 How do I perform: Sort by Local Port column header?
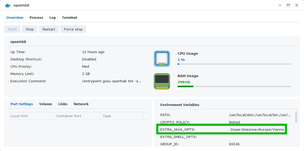click(31, 116)
